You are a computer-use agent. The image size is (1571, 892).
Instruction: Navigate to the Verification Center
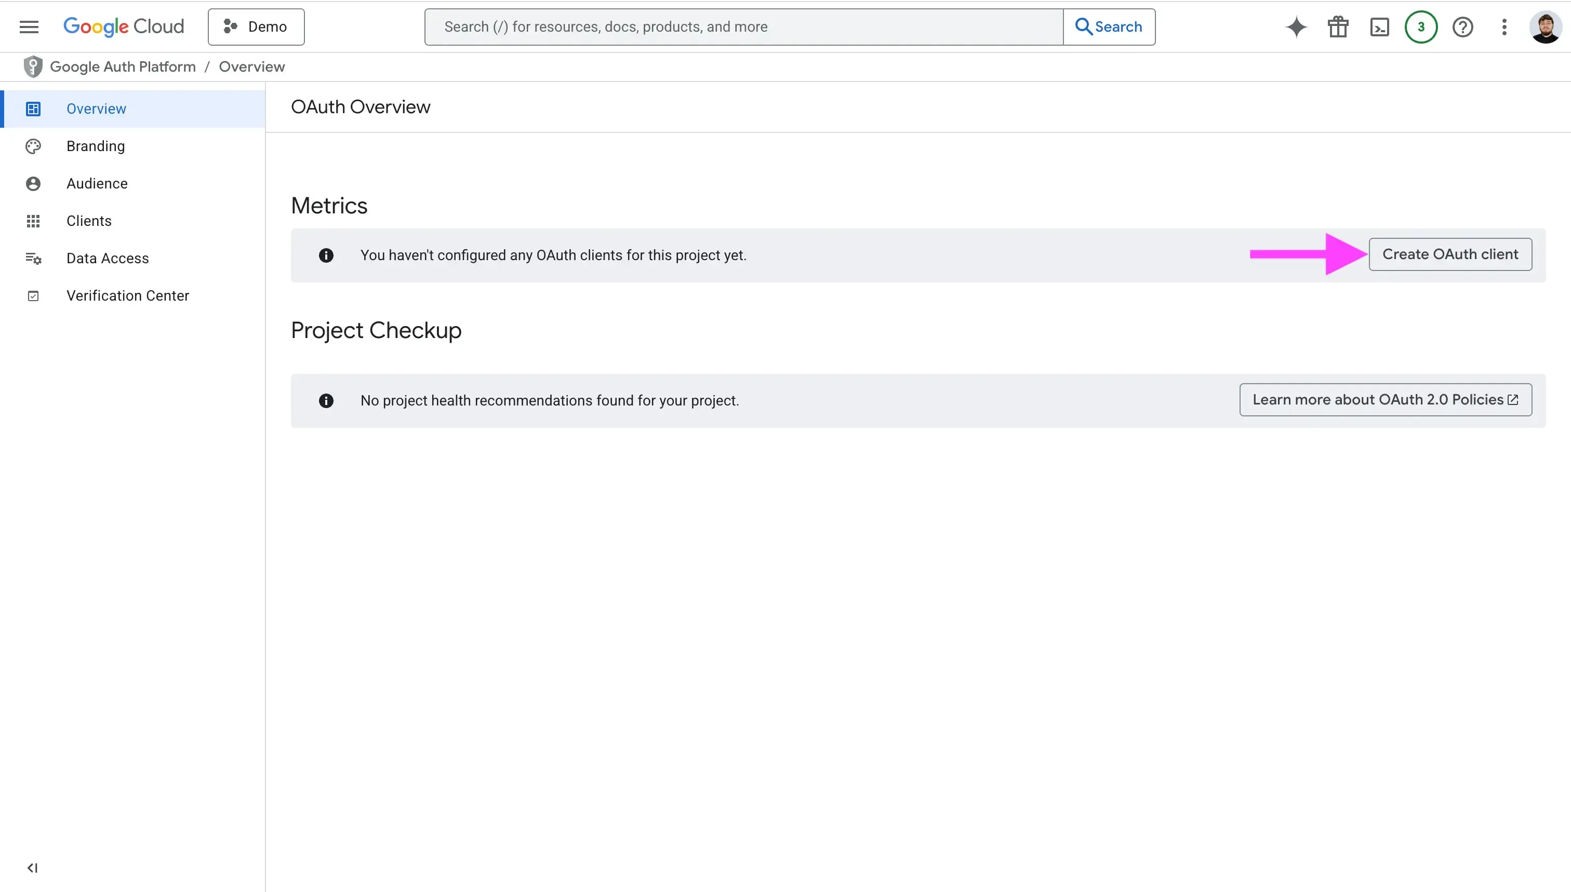127,295
